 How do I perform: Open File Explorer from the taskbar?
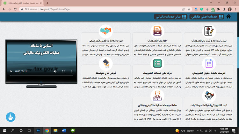click(x=55, y=131)
